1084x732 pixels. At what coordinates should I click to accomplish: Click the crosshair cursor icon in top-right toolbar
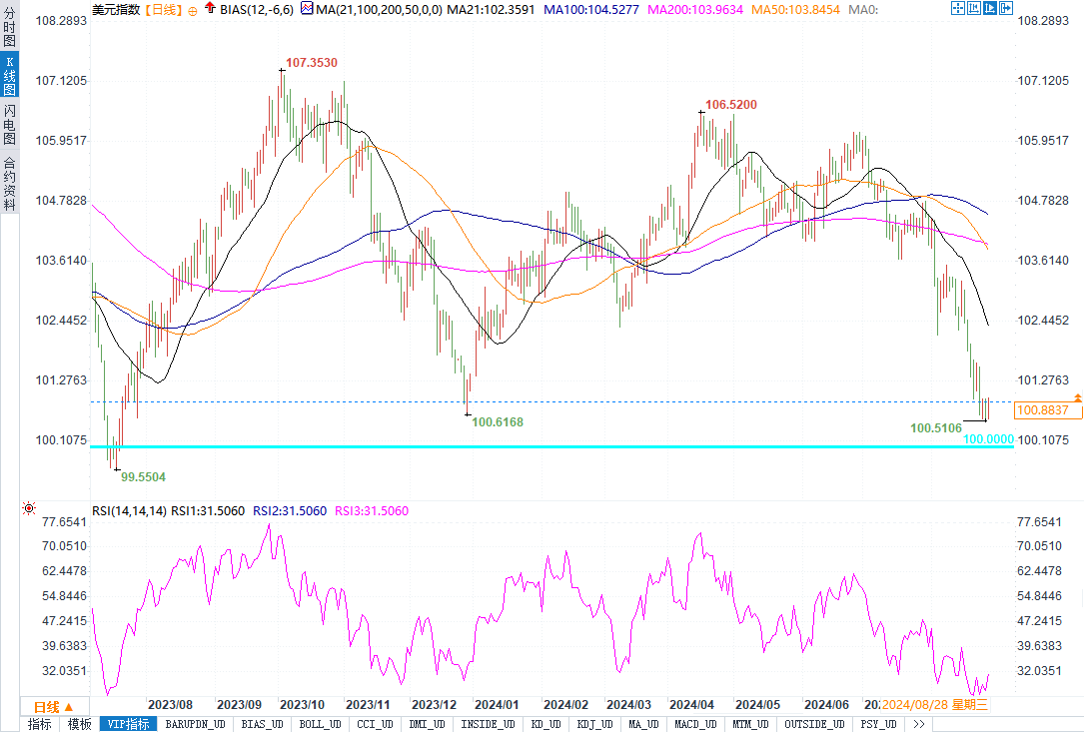[958, 8]
